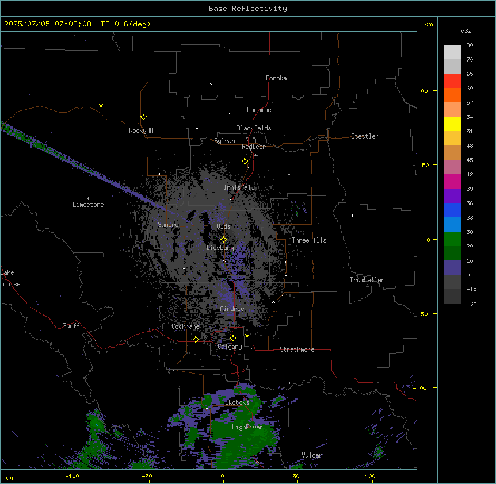496x484 pixels.
Task: Click the white plus marker west of Drumheller
Action: coord(352,216)
